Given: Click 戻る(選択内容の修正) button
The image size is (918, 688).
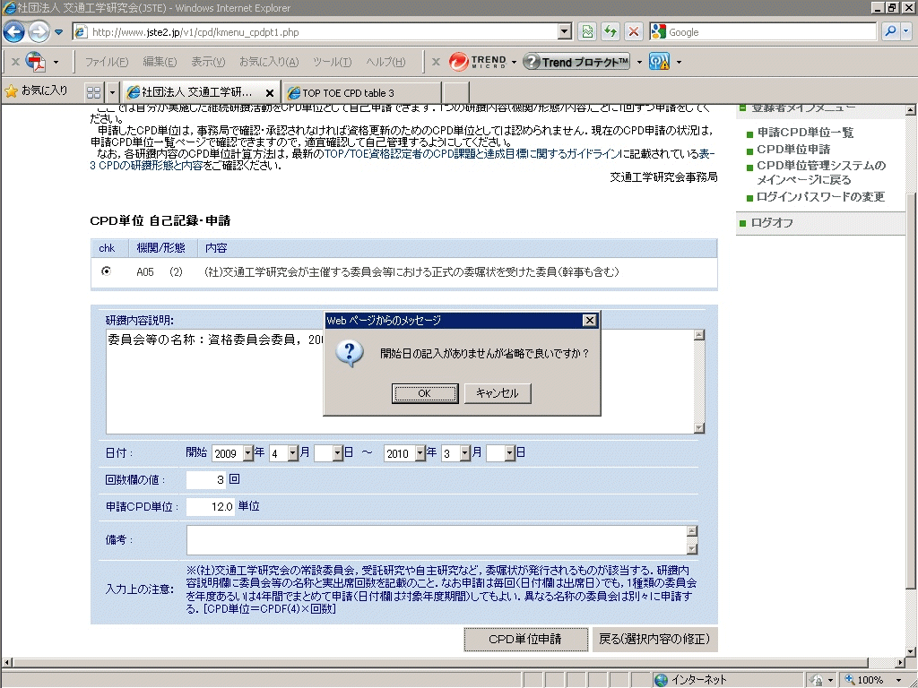Looking at the screenshot, I should click(x=654, y=639).
